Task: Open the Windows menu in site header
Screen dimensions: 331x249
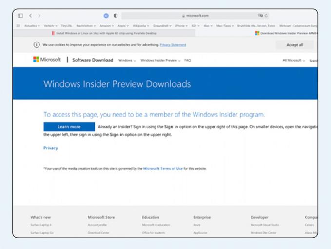Action: tap(127, 60)
